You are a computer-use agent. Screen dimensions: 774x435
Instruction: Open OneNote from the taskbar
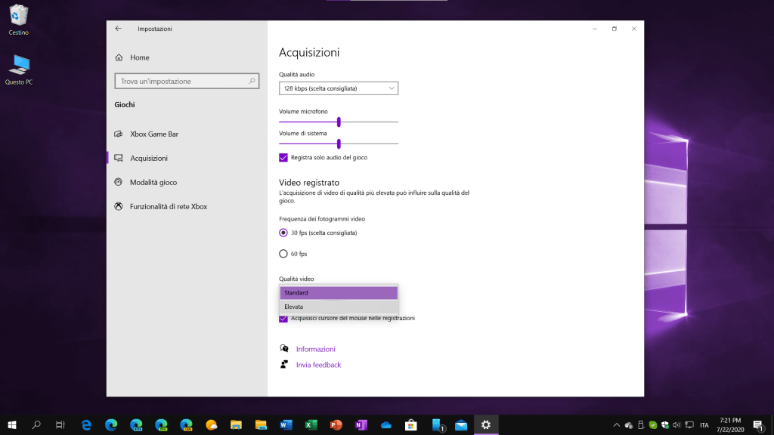click(361, 425)
